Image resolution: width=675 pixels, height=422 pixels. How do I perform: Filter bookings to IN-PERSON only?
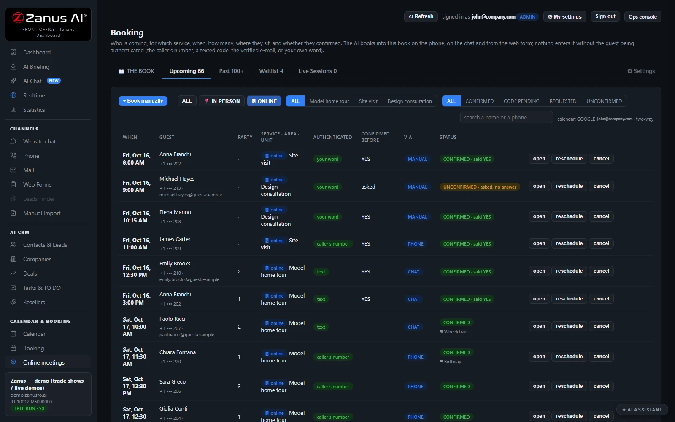pos(222,101)
